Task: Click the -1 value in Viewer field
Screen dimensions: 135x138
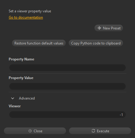Action: pos(121,115)
